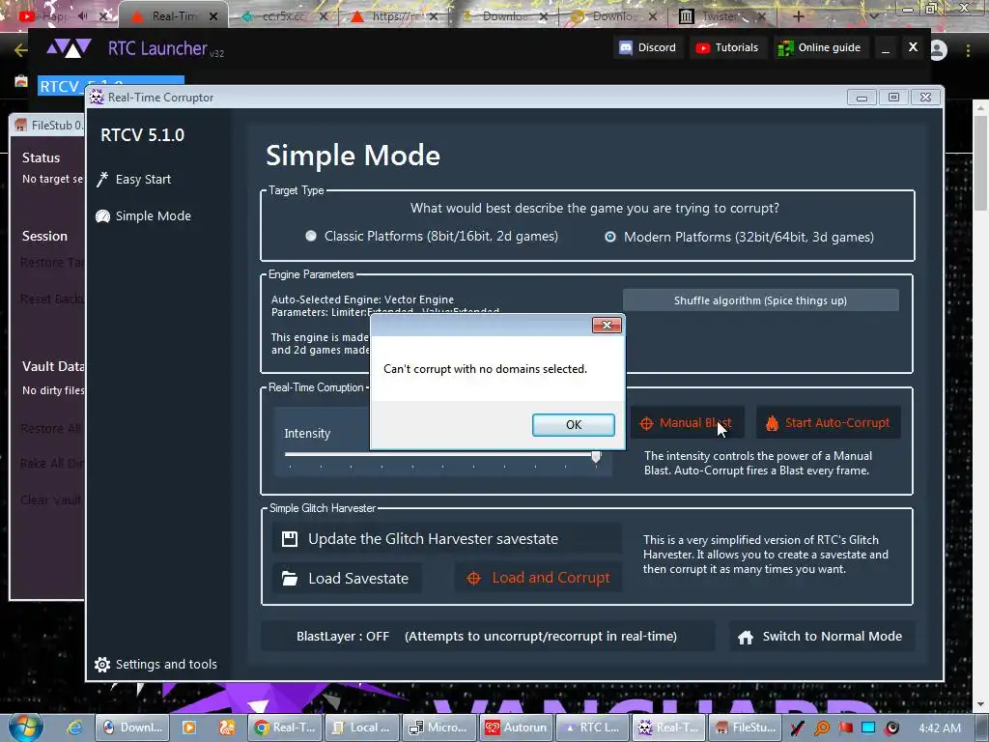Click OK in the no domains dialog
The width and height of the screenshot is (989, 742).
pos(574,425)
